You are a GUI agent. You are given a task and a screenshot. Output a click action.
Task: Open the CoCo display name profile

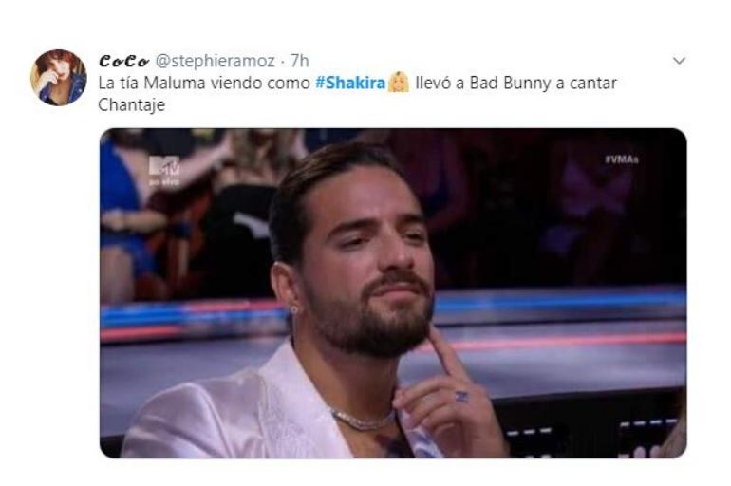(x=123, y=61)
